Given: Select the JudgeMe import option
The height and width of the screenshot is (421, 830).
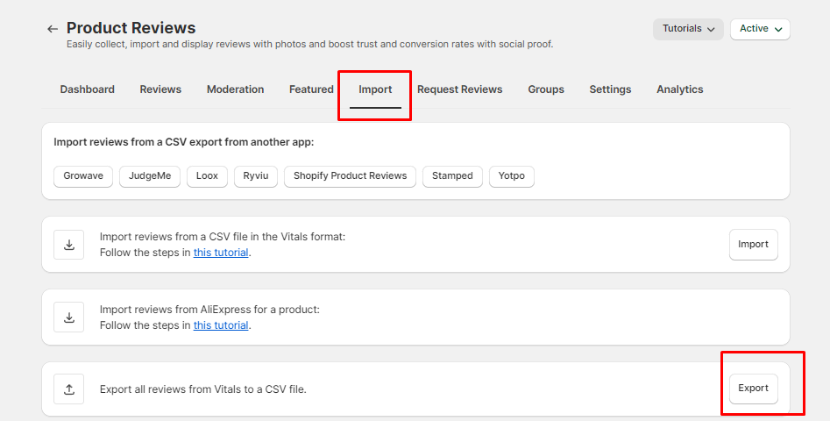Looking at the screenshot, I should [150, 176].
